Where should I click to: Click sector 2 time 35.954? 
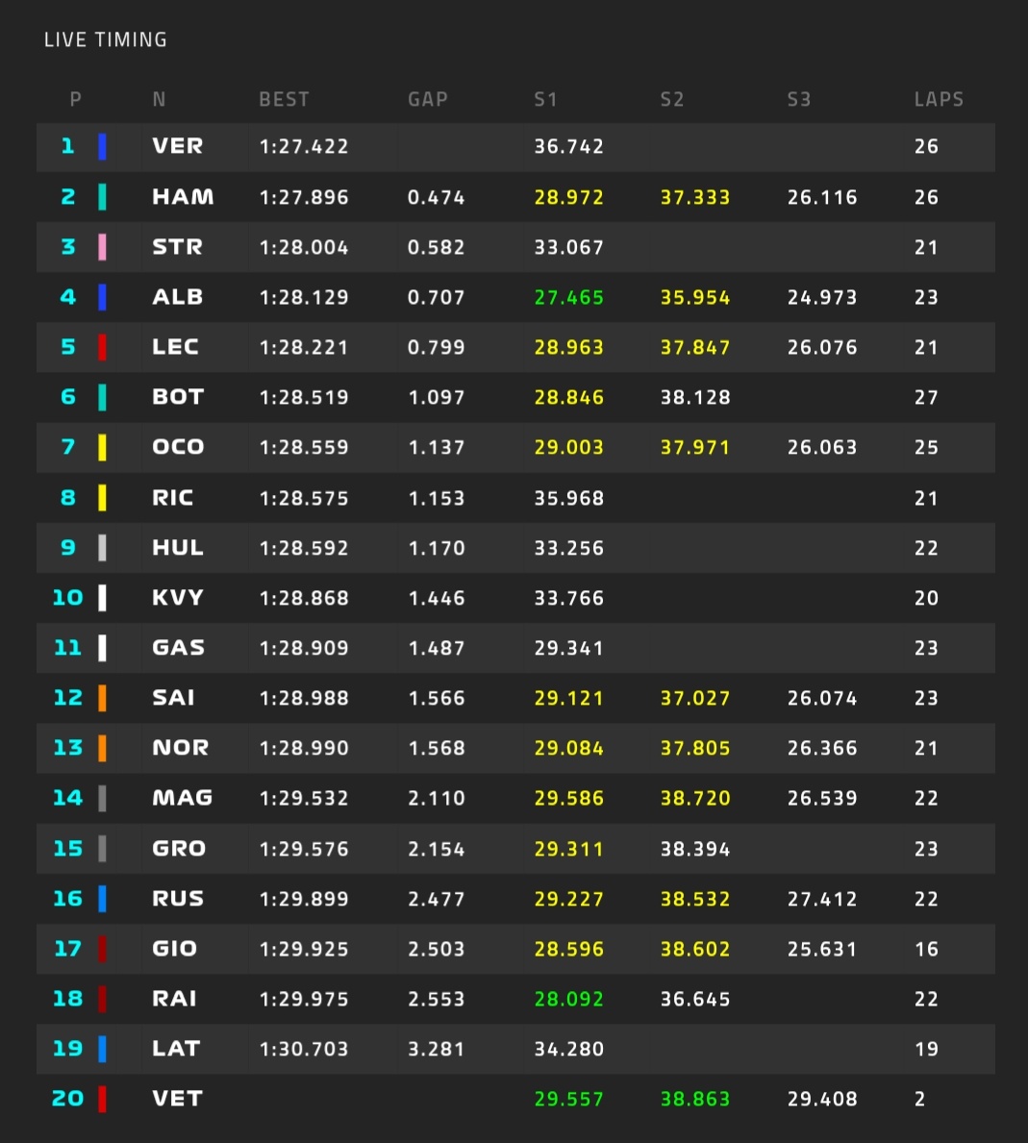pos(695,297)
